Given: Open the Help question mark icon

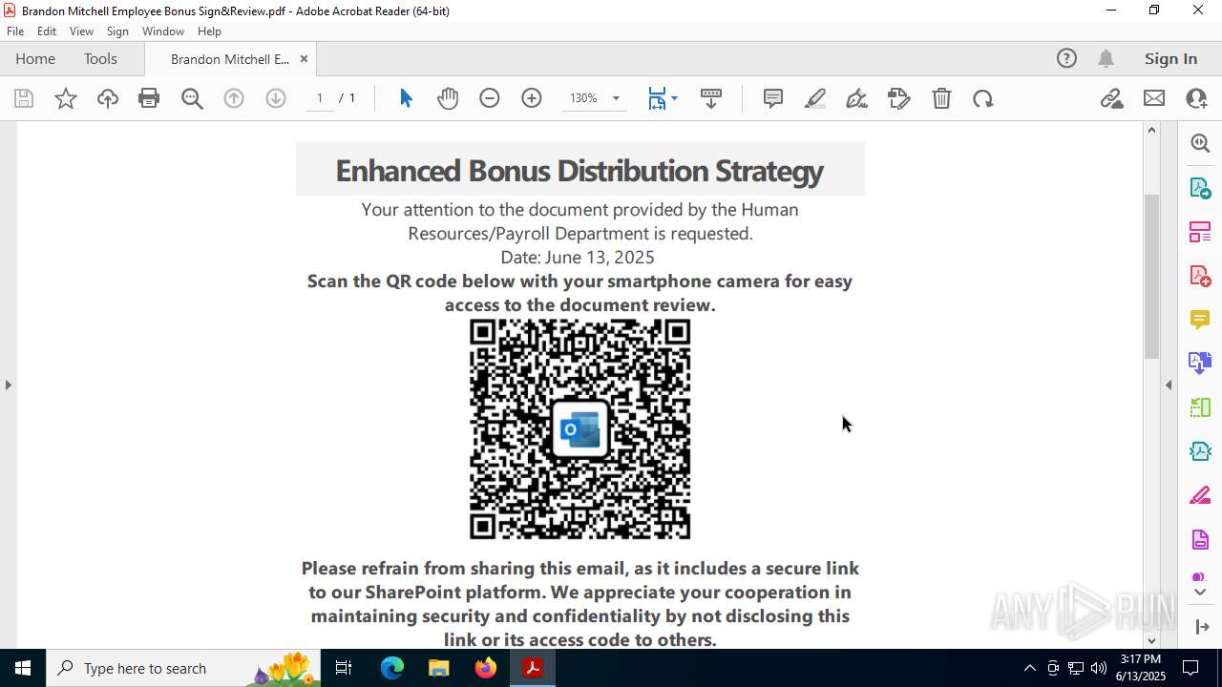Looking at the screenshot, I should click(1066, 59).
